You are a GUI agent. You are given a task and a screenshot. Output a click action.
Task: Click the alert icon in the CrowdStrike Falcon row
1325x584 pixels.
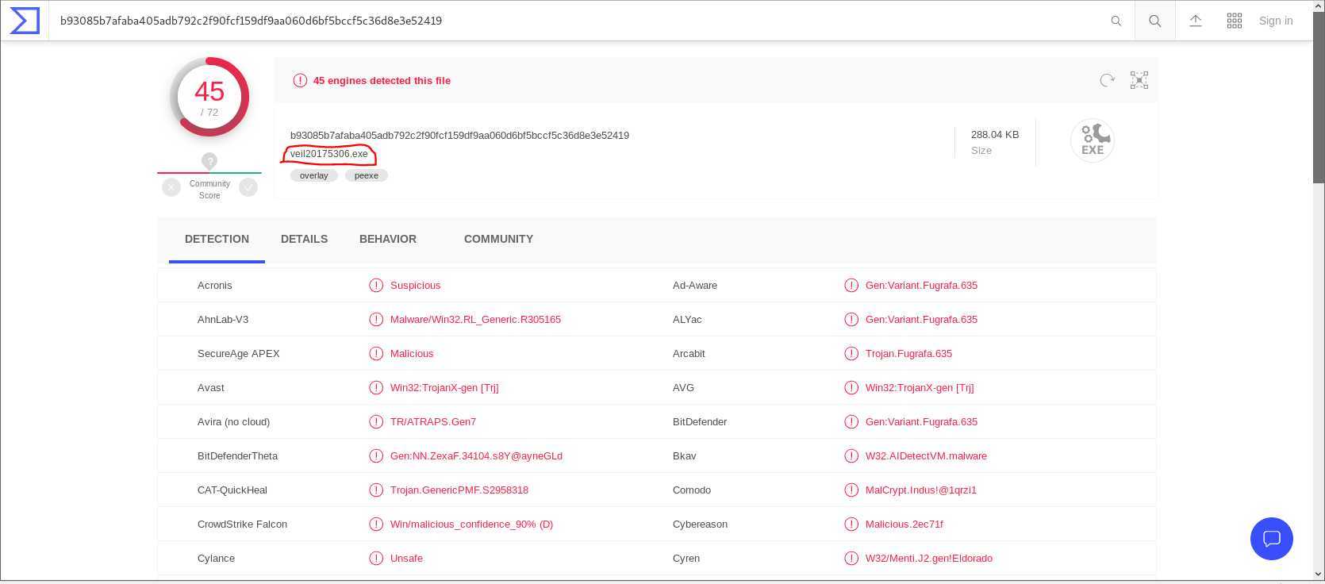[376, 524]
